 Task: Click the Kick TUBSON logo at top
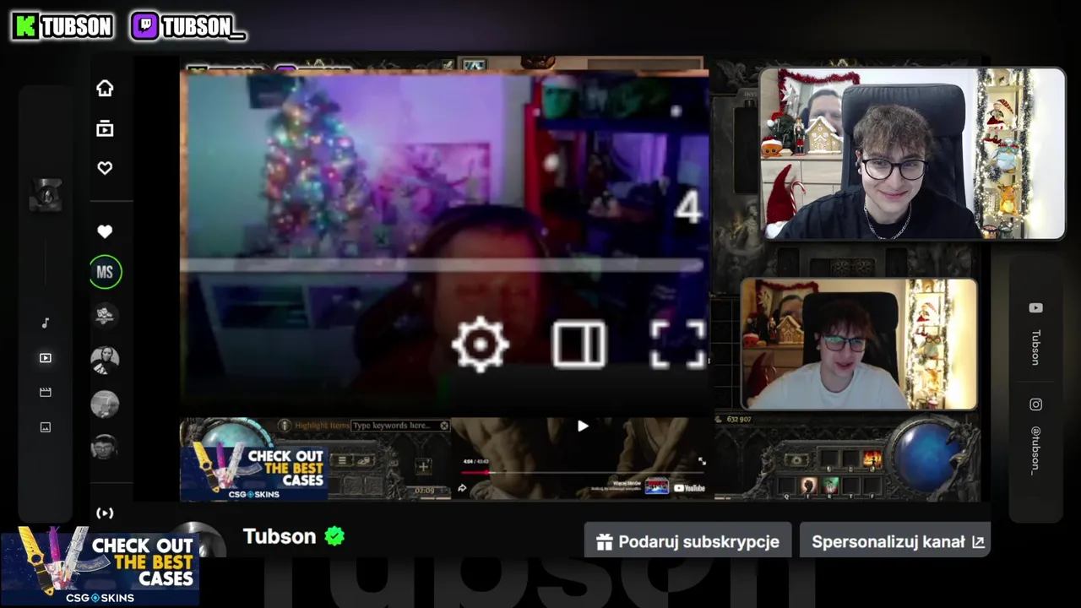click(63, 26)
